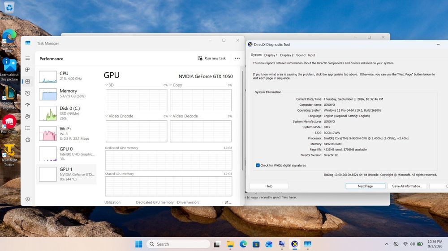Switch to Display 2 tab
Image resolution: width=448 pixels, height=251 pixels.
point(287,55)
